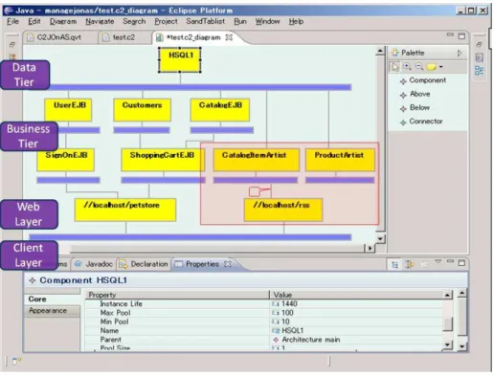Click the status bar icon at bottom left
Viewport: 494px width, 377px height.
(16, 362)
